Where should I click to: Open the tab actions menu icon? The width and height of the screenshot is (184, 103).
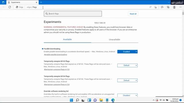coord(3,2)
